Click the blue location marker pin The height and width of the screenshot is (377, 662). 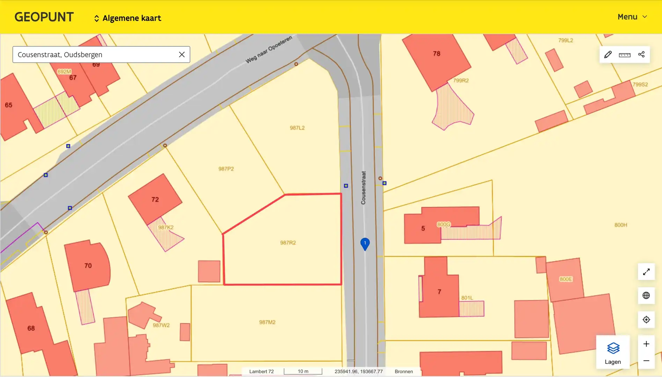pos(365,244)
